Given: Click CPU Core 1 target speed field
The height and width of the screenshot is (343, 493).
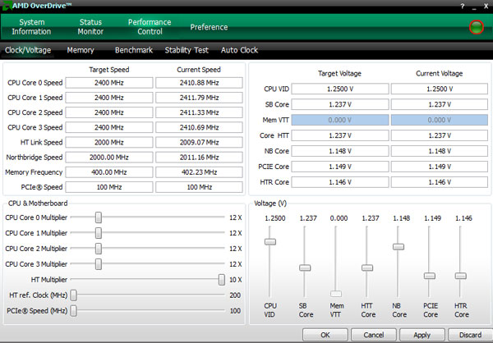Looking at the screenshot, I should pos(109,98).
